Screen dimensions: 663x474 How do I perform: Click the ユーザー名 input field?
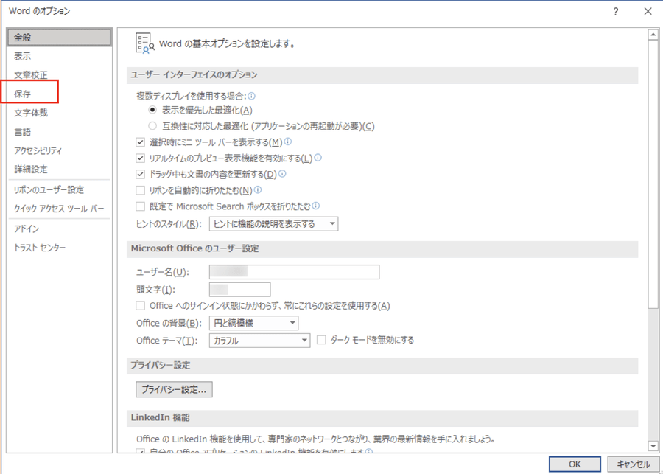point(294,272)
